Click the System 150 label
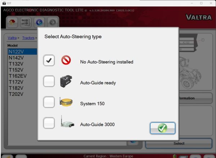Image resolution: width=216 pixels, height=158 pixels. [92, 104]
